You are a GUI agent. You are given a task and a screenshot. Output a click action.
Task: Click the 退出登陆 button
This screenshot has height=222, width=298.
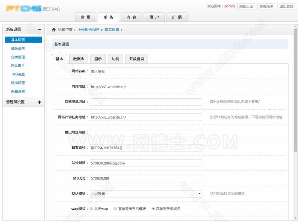pos(286,6)
